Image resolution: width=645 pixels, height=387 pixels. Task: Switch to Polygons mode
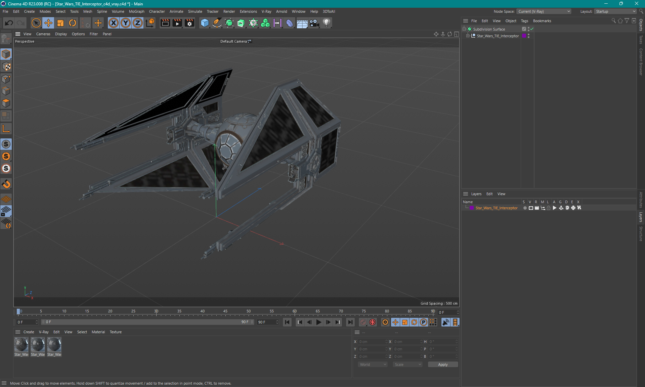coord(6,103)
